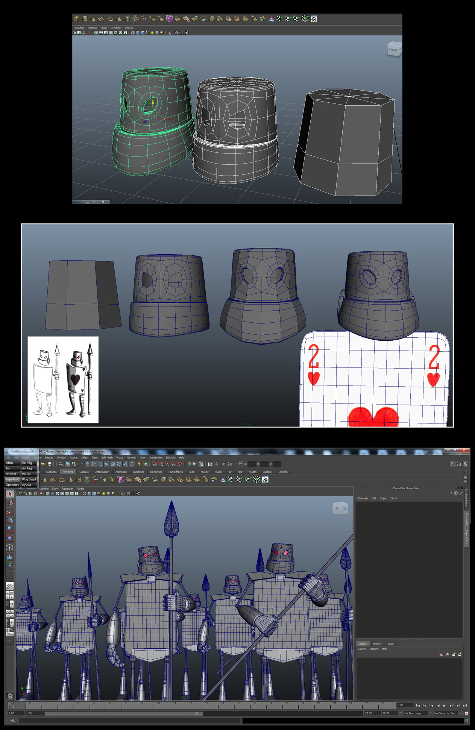
Task: Select the arrow Select tool in left toolbox
Action: [x=10, y=493]
